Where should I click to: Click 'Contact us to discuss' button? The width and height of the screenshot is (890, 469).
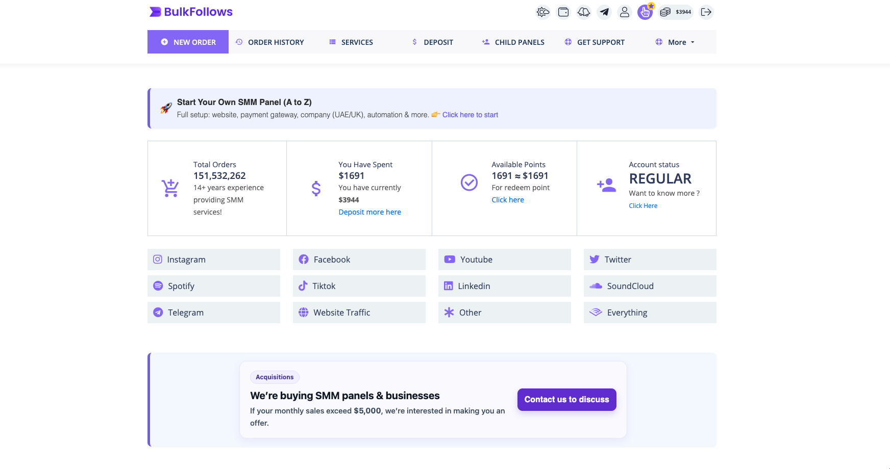coord(566,400)
